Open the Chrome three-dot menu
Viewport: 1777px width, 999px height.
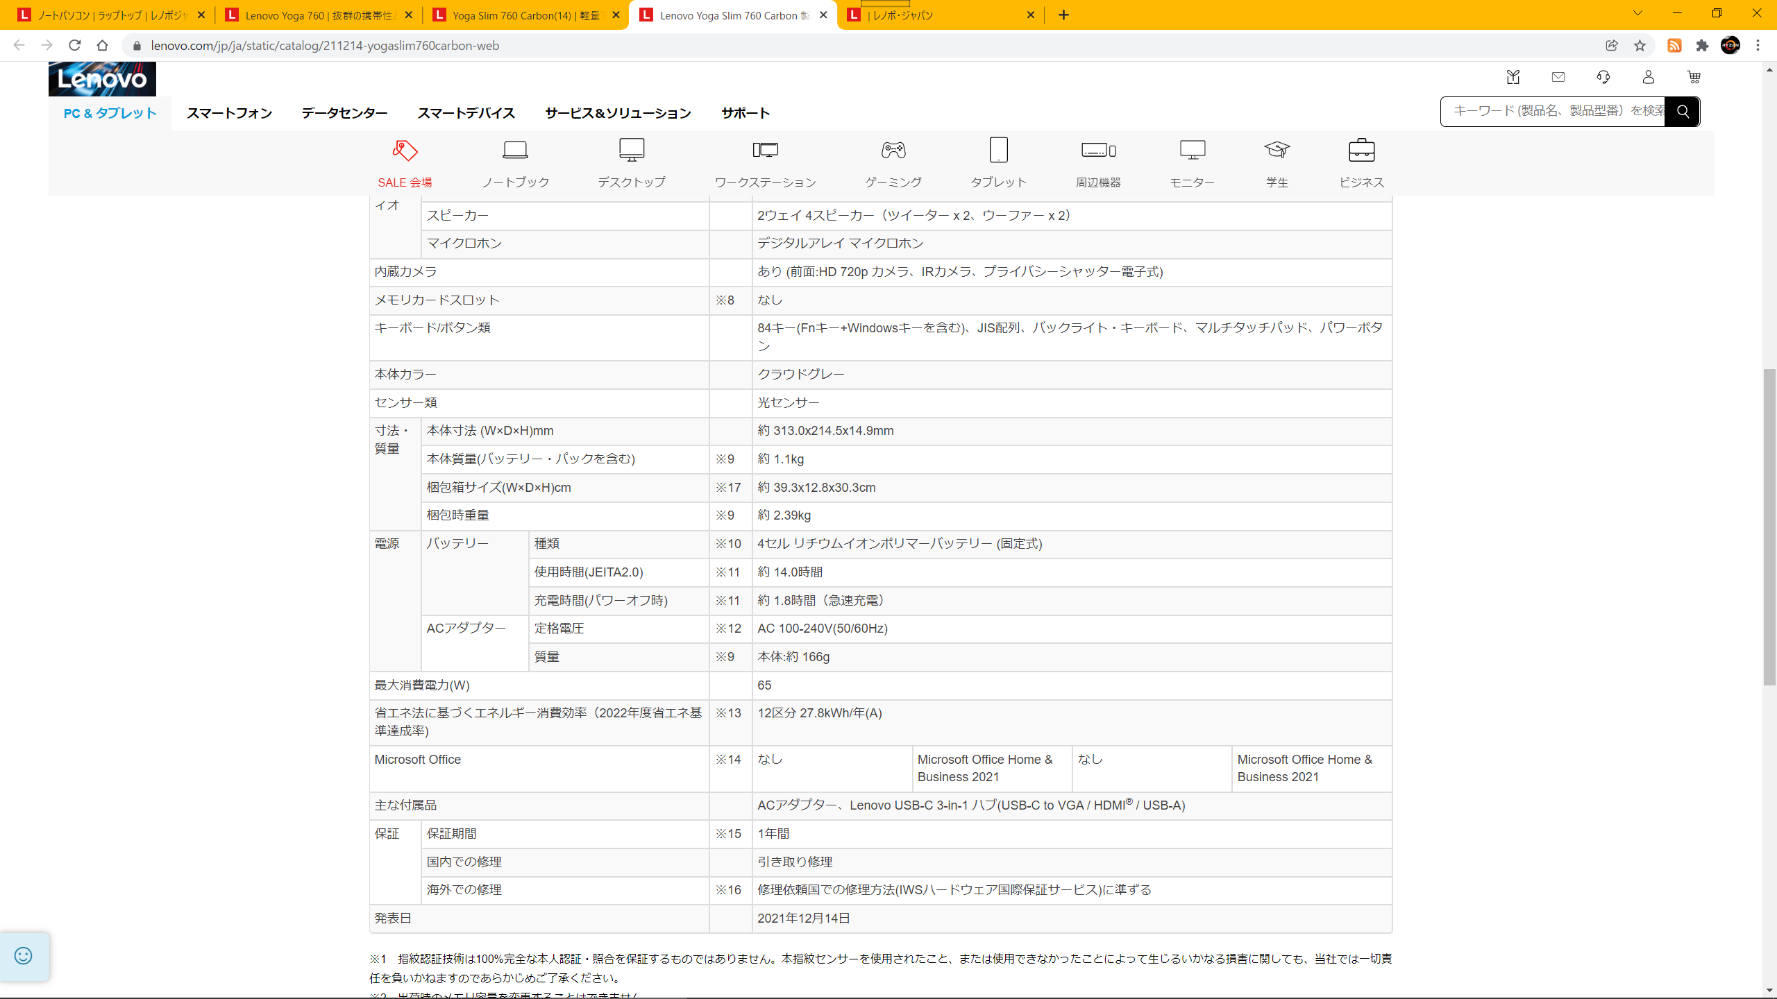(1758, 46)
